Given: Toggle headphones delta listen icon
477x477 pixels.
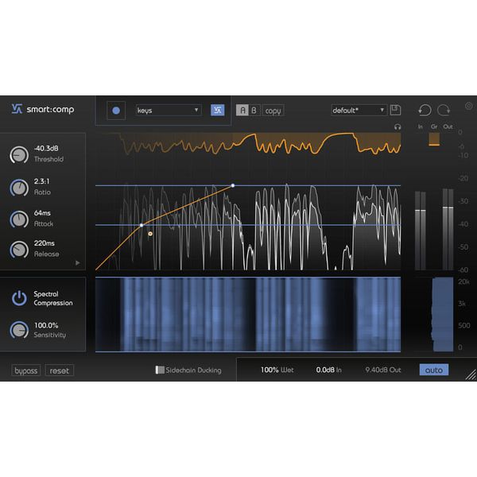Looking at the screenshot, I should 397,127.
